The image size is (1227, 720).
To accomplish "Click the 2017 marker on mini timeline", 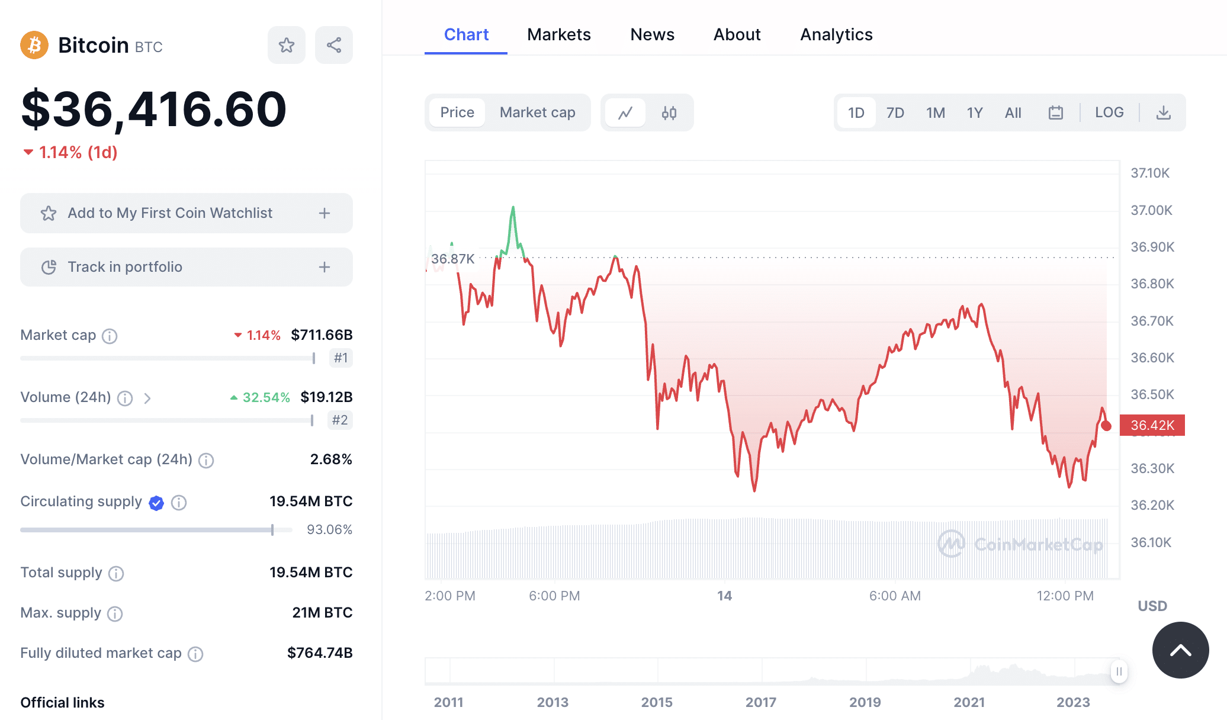I will 761,702.
